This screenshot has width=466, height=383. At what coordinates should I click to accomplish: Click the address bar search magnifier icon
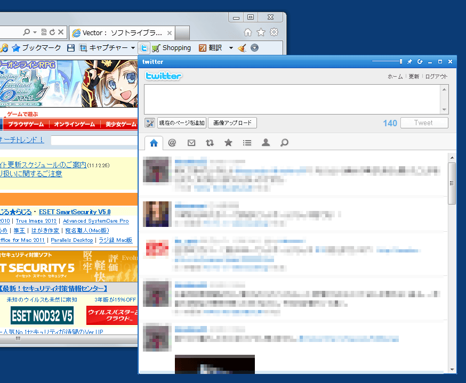[27, 32]
